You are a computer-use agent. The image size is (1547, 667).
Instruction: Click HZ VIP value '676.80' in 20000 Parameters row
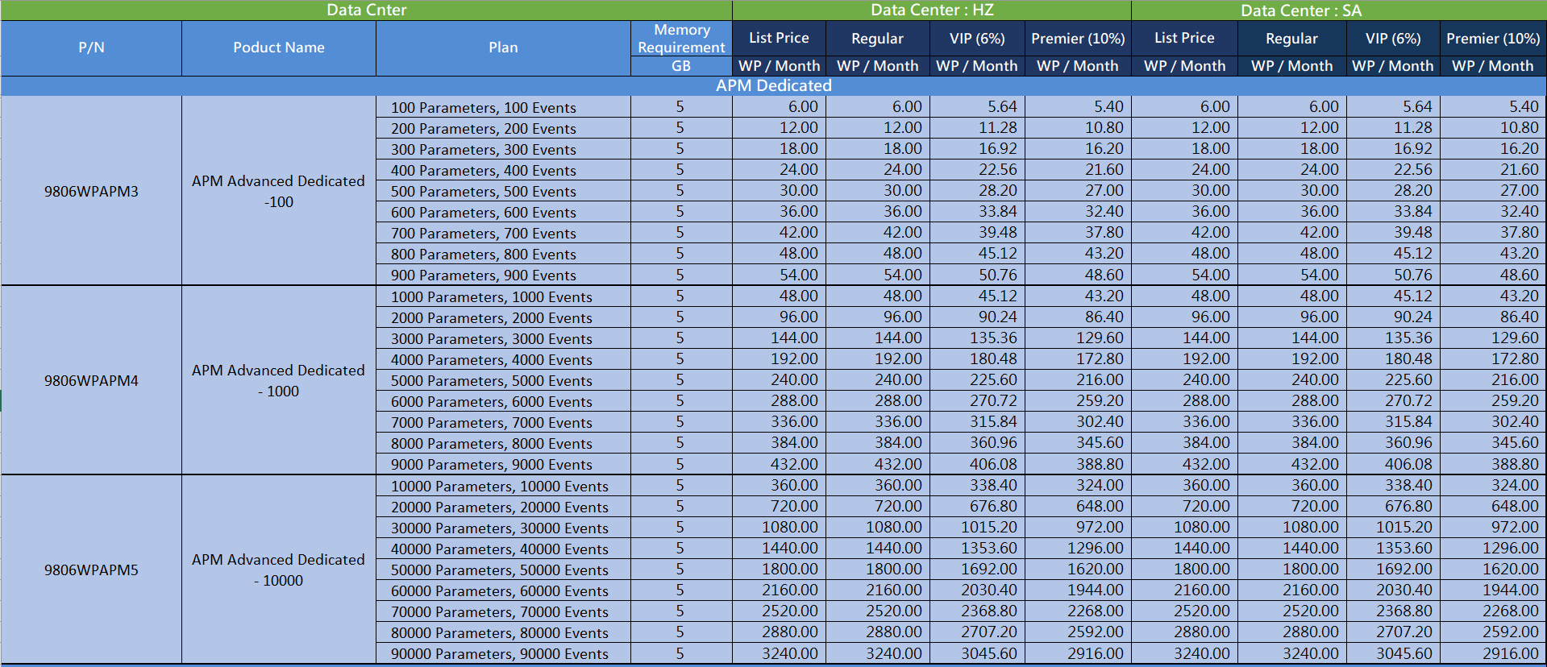click(x=977, y=506)
